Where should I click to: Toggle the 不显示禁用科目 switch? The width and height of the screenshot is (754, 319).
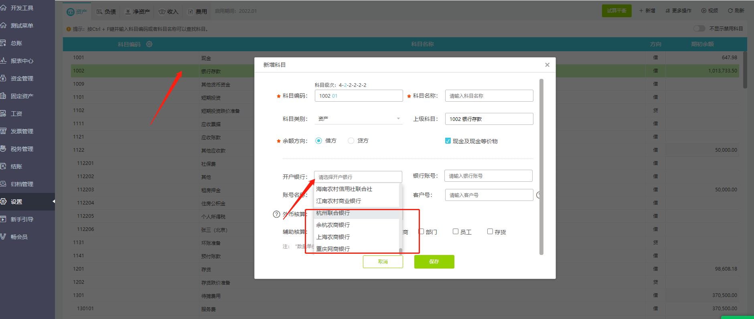pyautogui.click(x=699, y=28)
